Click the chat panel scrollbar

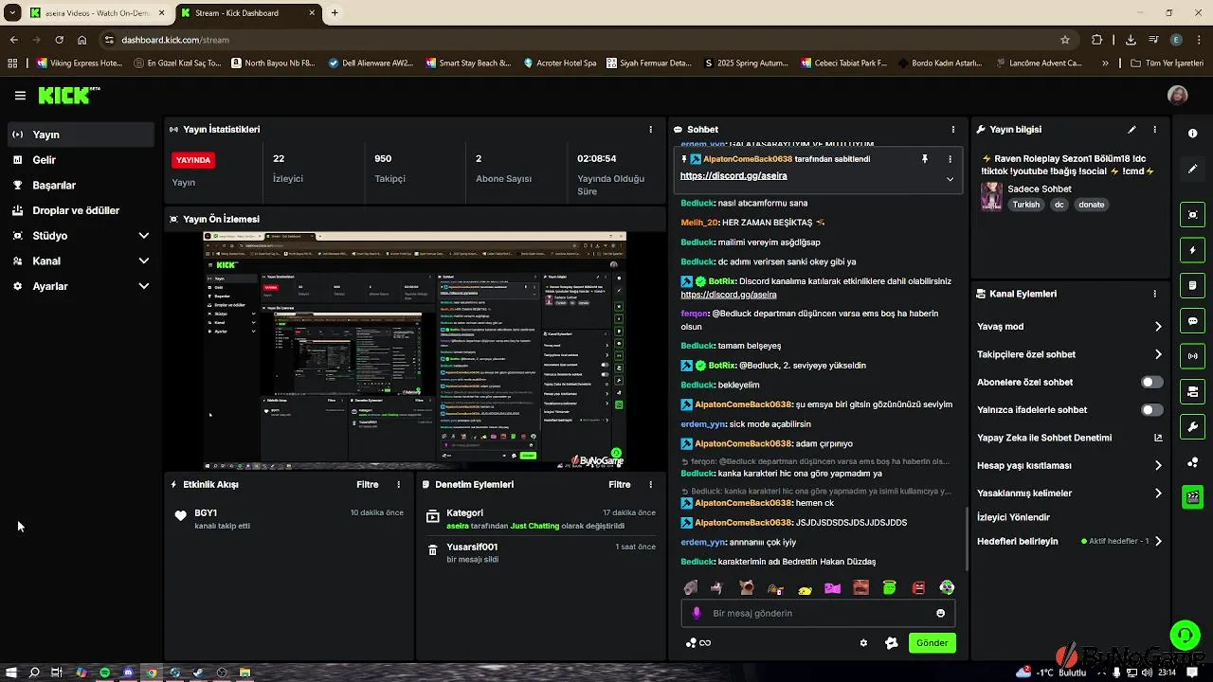(x=966, y=538)
